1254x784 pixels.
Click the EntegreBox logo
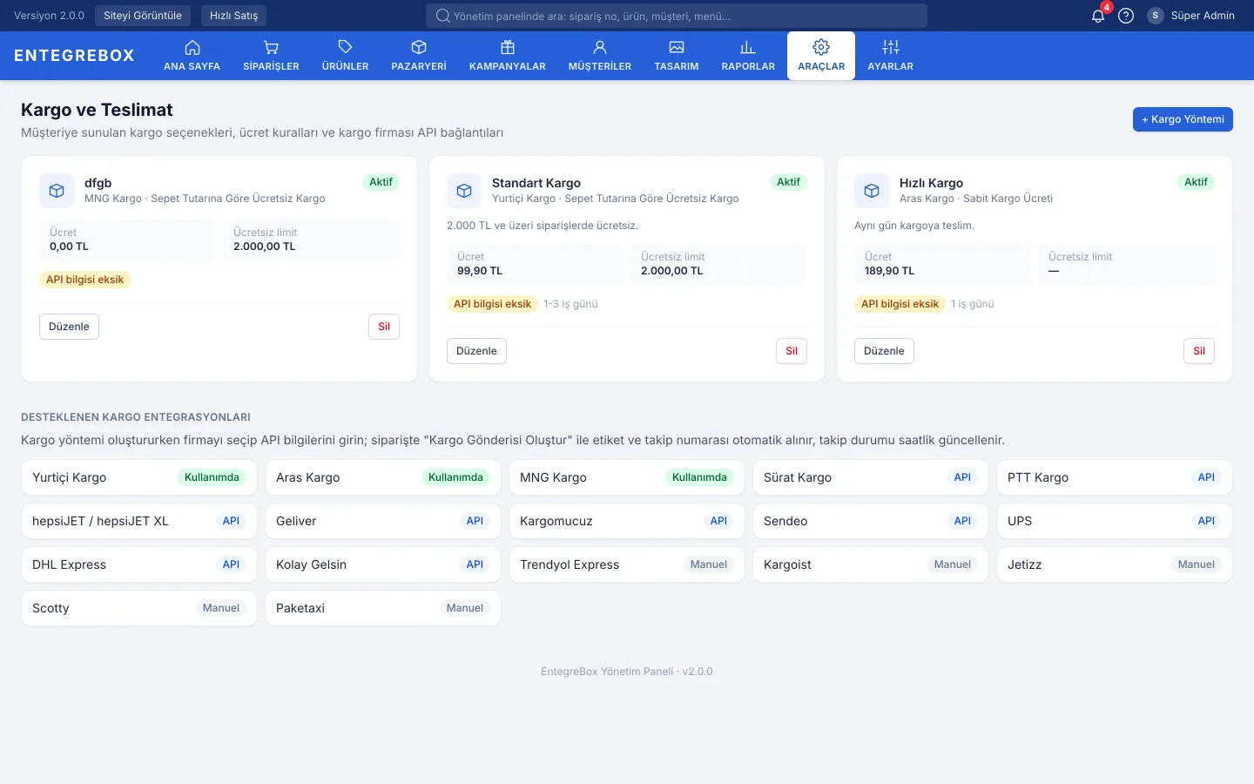pyautogui.click(x=74, y=56)
